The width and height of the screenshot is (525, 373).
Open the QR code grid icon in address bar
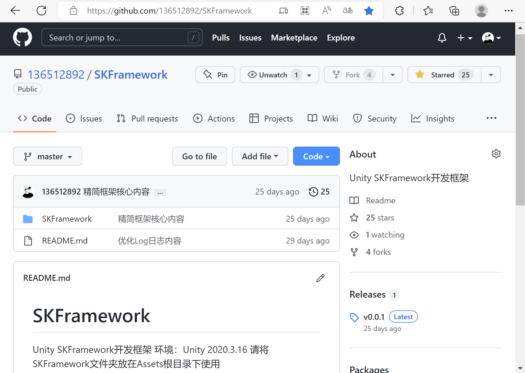tap(305, 11)
